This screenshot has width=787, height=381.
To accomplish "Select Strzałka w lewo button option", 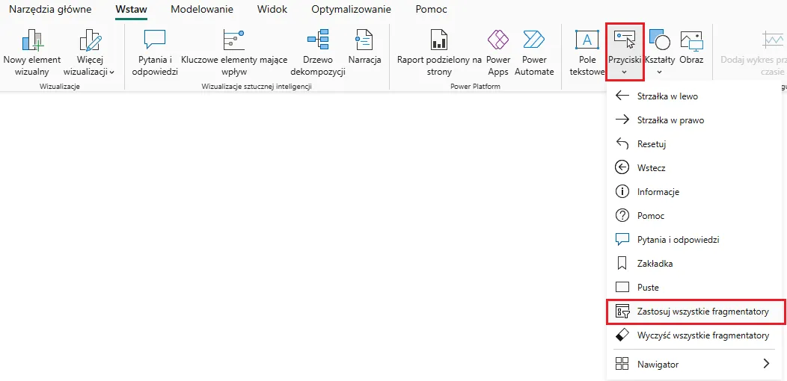I will click(x=667, y=96).
